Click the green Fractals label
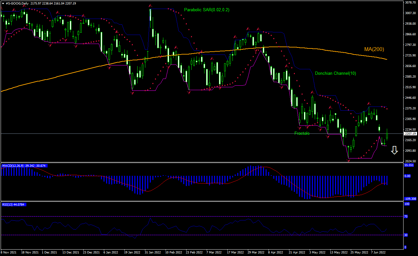Screen dimensions: 418x256 click(302, 133)
